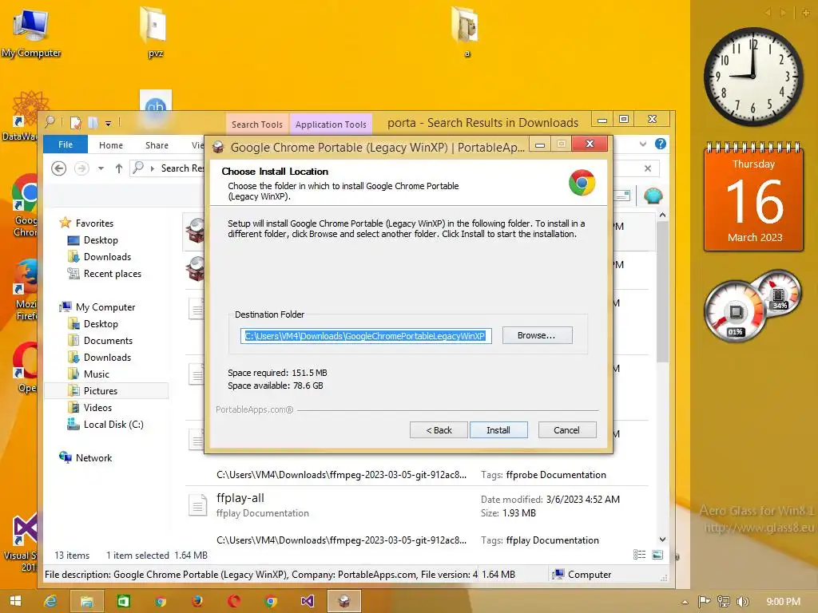The image size is (818, 613).
Task: Click the Destination Folder path field
Action: click(366, 336)
